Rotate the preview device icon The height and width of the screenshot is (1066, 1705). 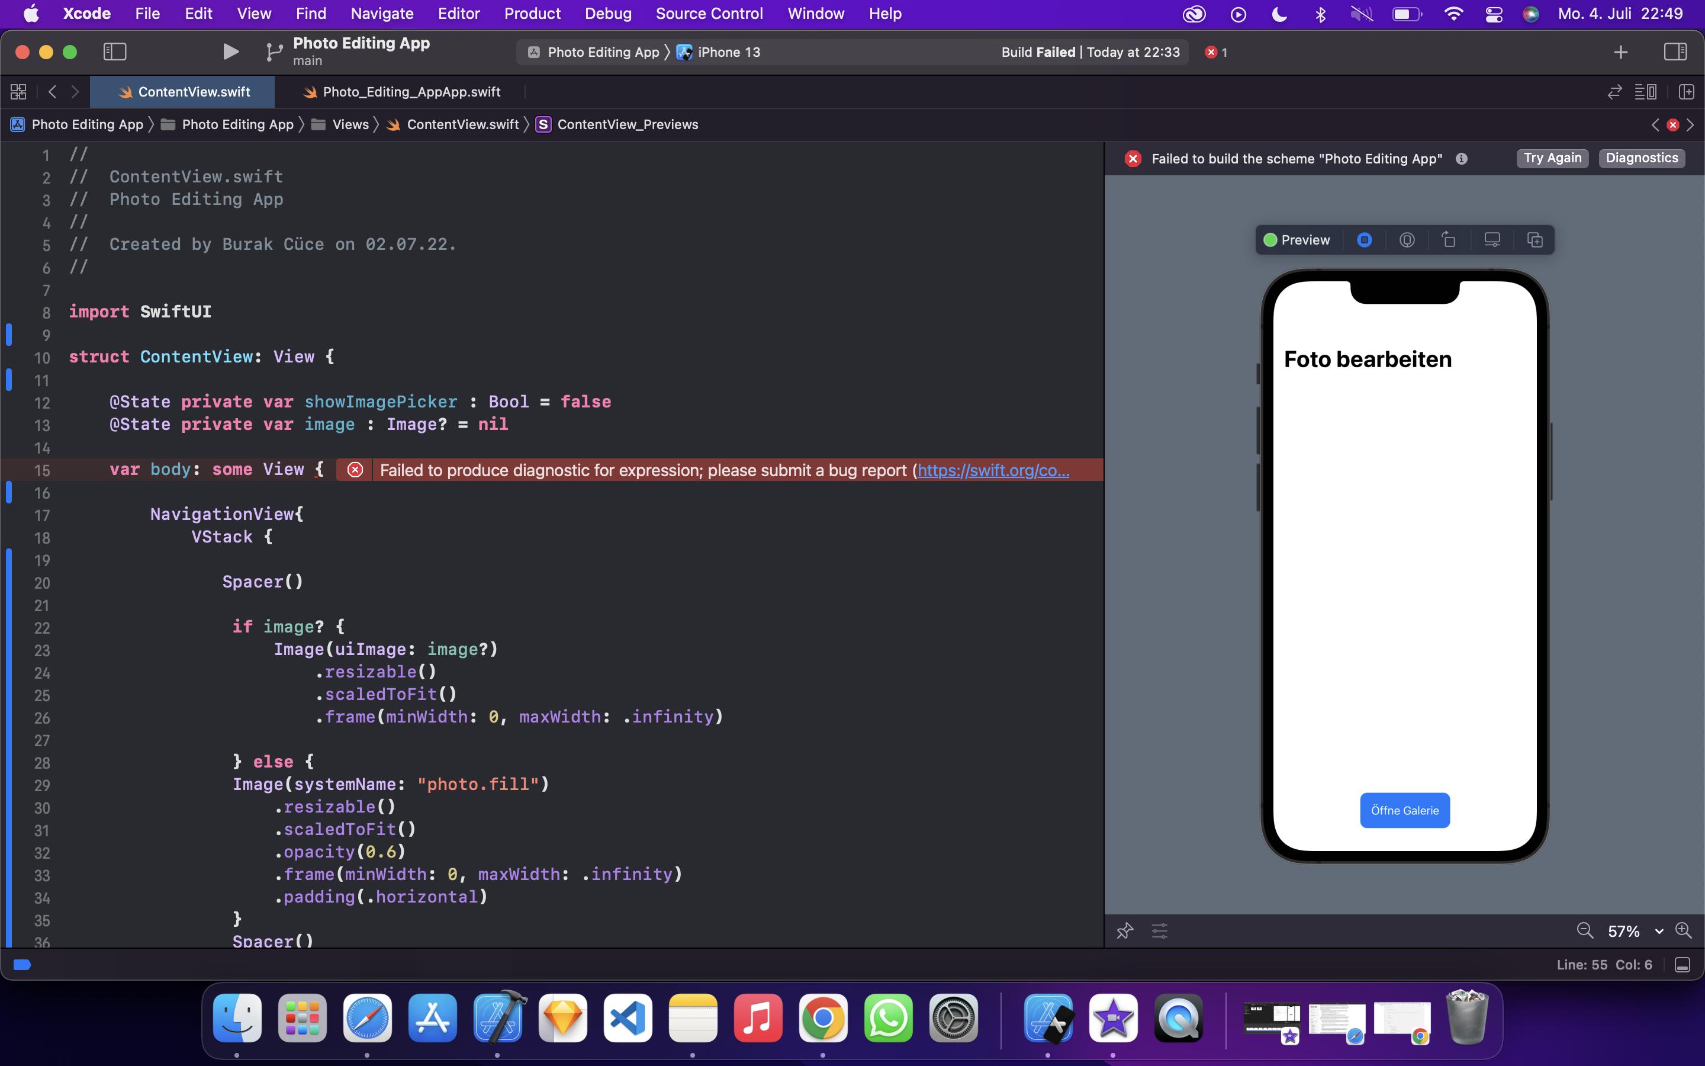[1449, 240]
